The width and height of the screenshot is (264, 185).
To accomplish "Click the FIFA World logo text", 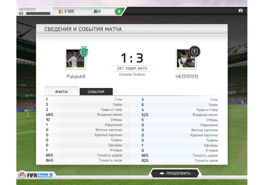I will (x=40, y=175).
